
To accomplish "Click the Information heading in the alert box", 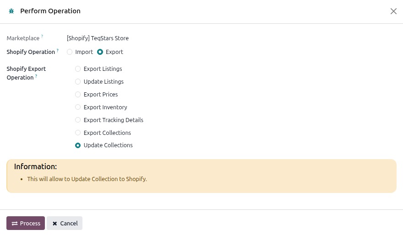I will tap(35, 166).
